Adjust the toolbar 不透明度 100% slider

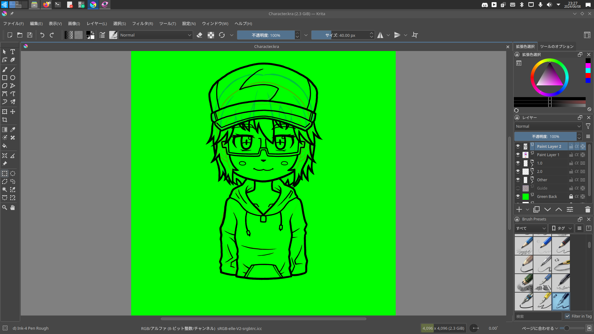pos(266,35)
